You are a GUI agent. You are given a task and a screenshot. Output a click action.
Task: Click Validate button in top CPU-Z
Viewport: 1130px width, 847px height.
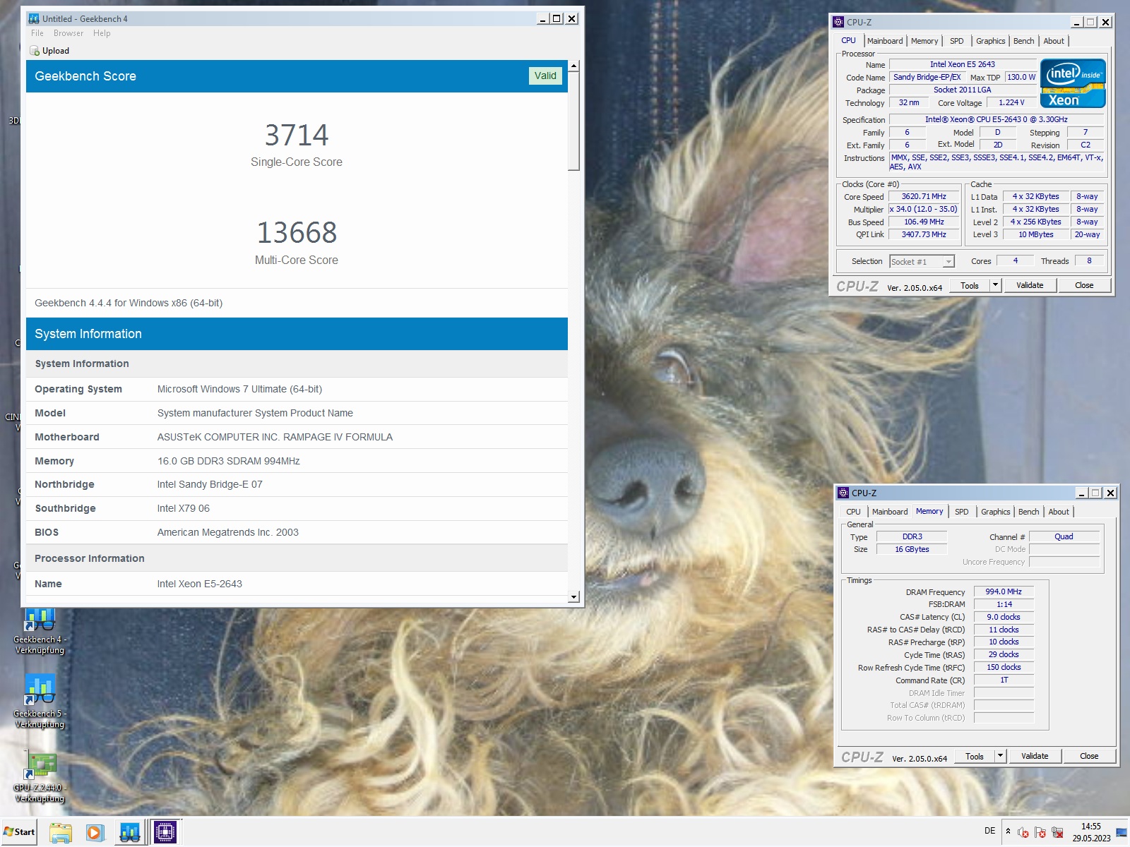pyautogui.click(x=1030, y=285)
